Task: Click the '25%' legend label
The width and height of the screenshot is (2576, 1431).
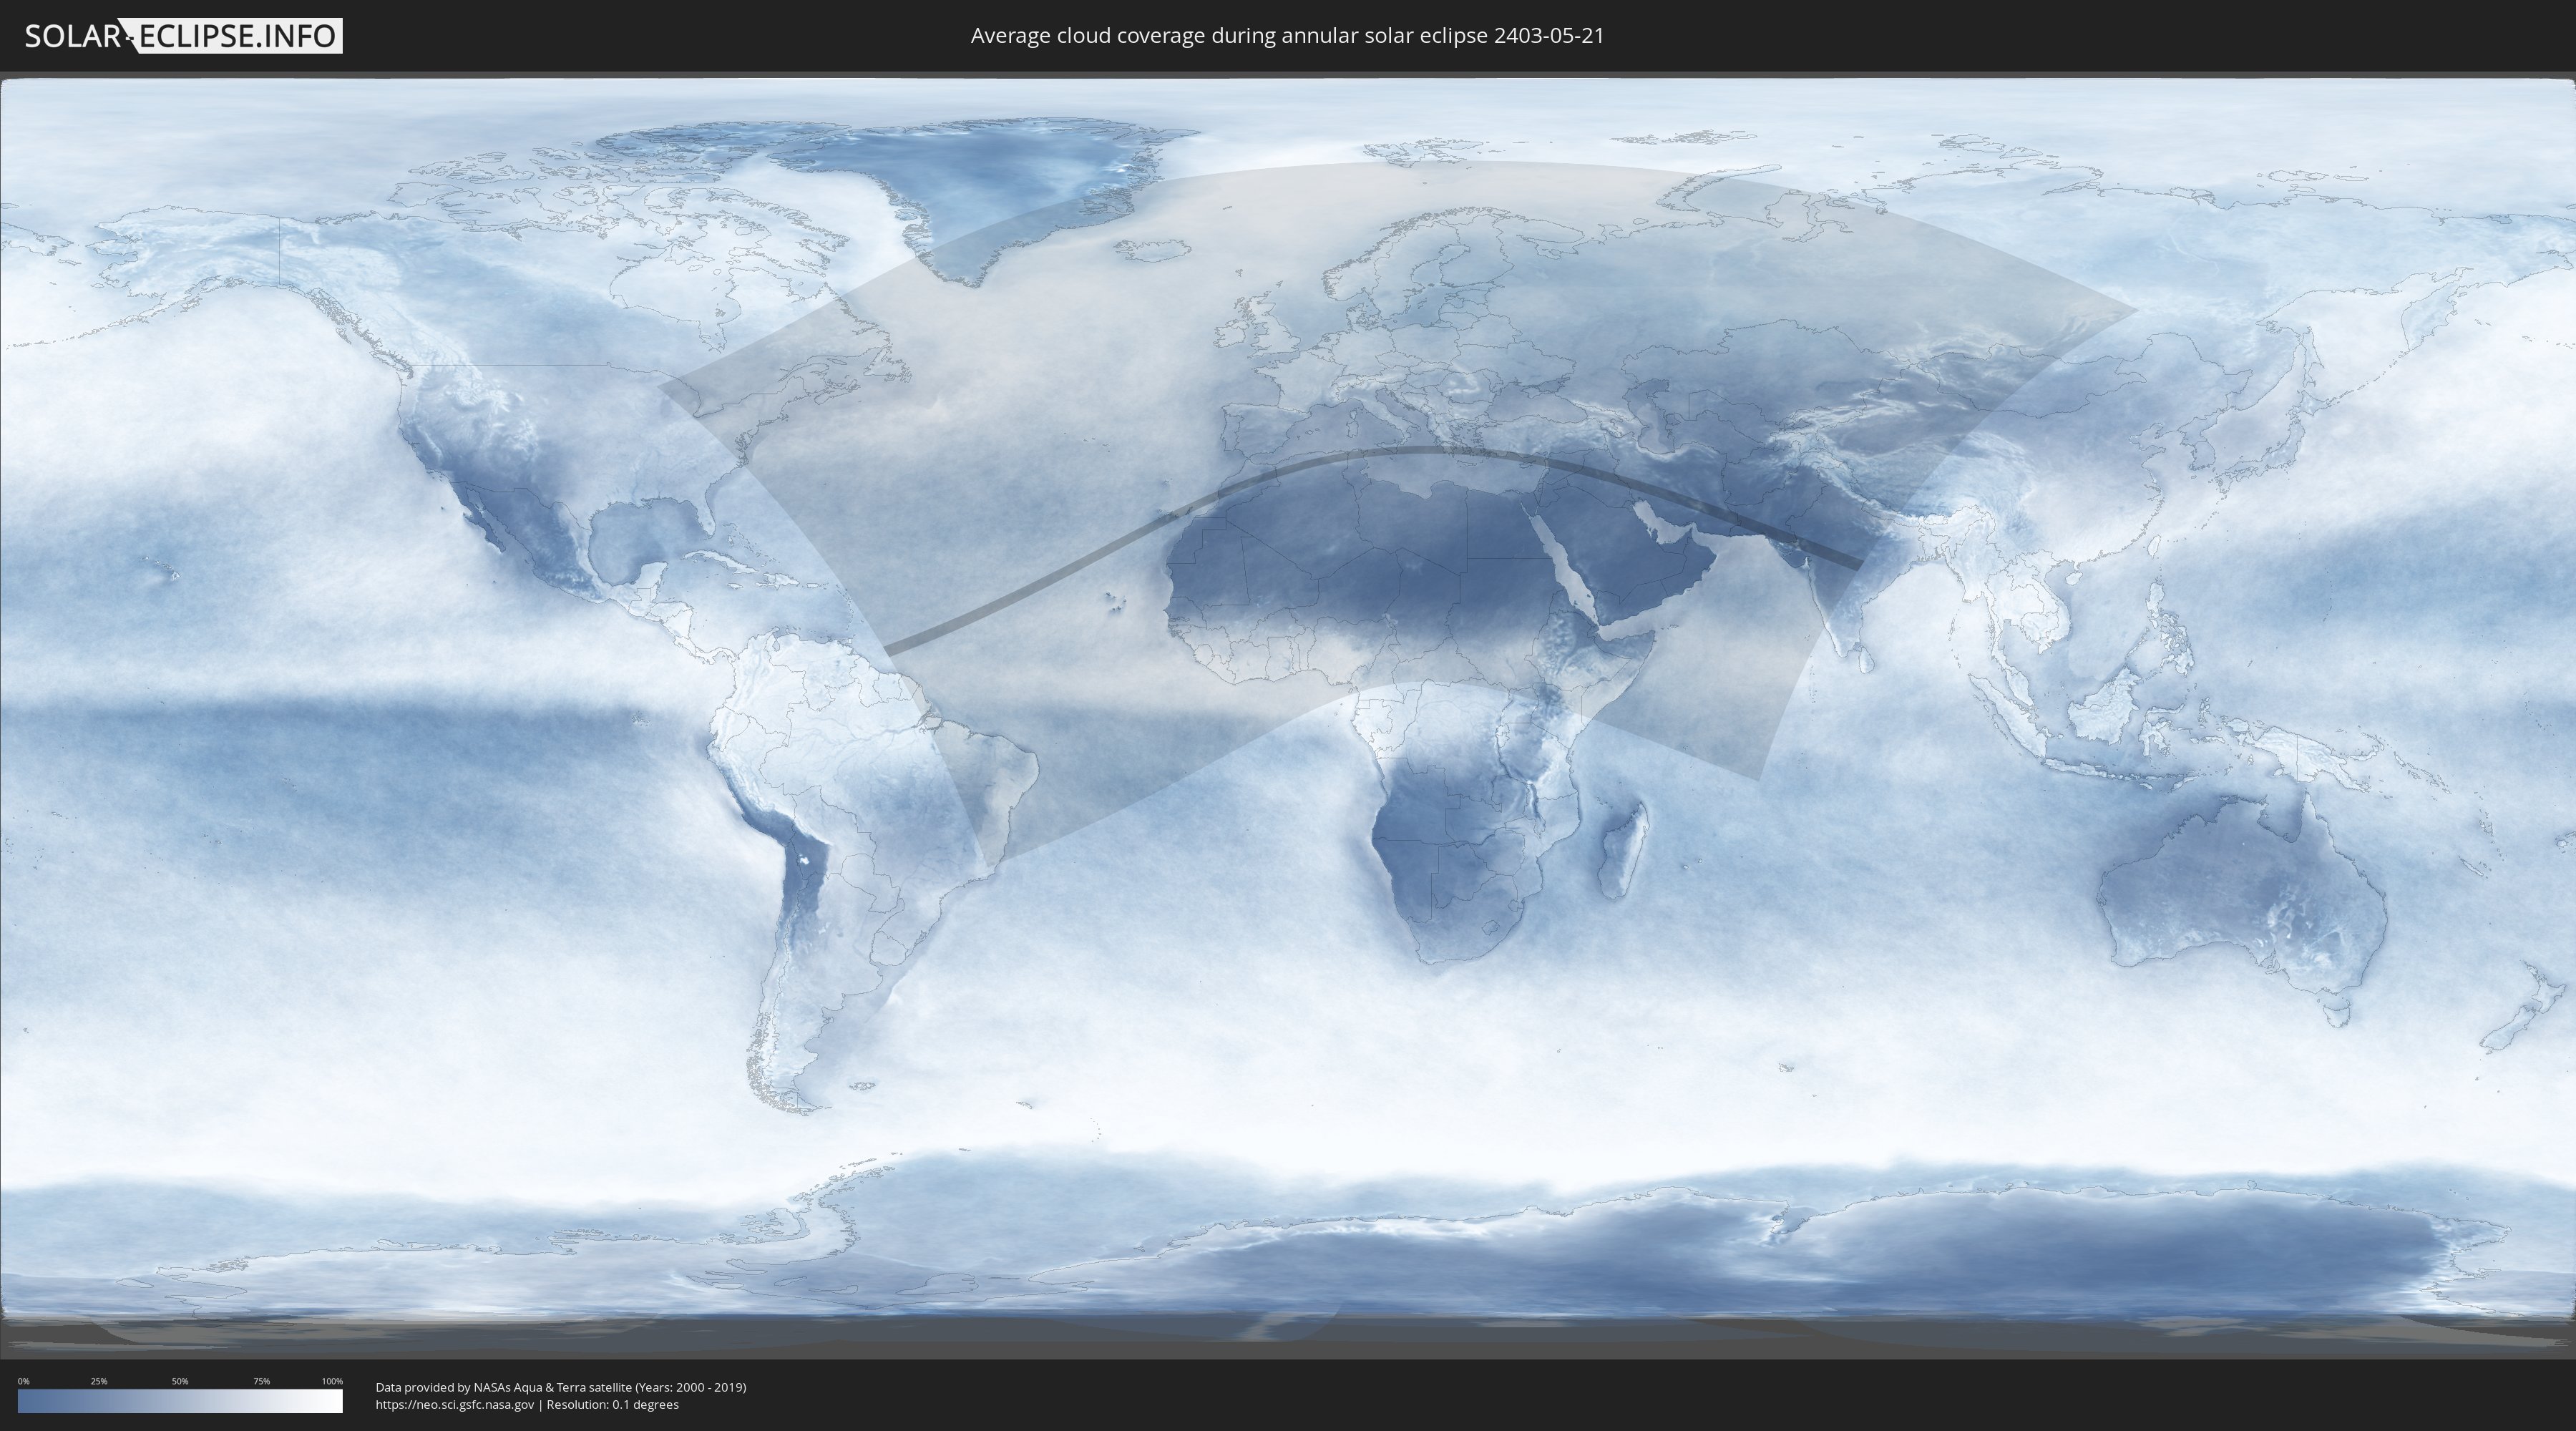Action: pyautogui.click(x=99, y=1381)
